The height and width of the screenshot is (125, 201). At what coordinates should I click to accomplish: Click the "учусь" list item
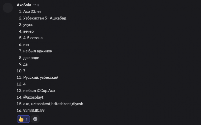[28, 25]
